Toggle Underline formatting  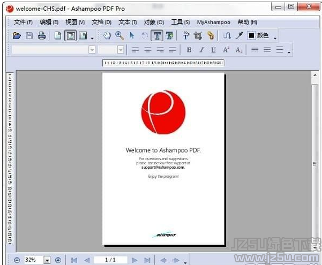tap(214, 50)
